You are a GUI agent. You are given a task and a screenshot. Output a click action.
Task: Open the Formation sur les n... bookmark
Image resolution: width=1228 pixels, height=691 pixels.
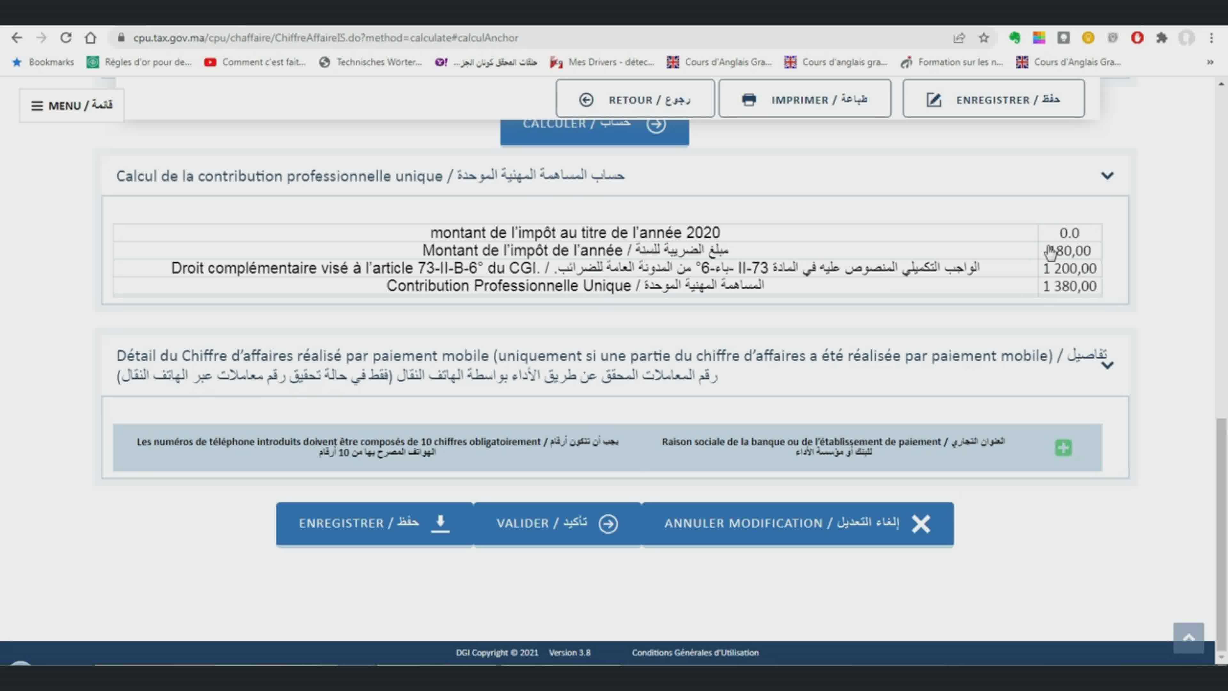(x=952, y=62)
